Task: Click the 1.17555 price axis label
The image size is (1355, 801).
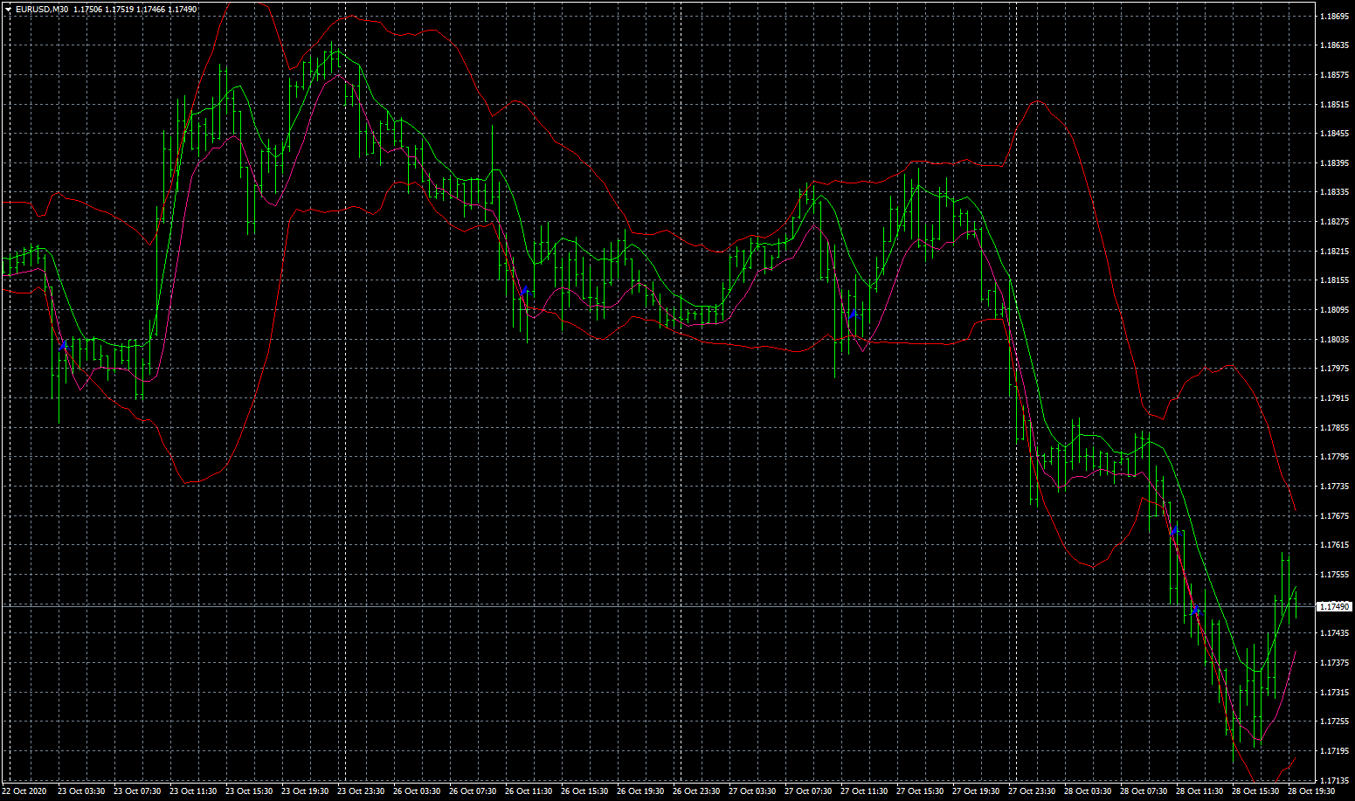Action: pos(1334,575)
